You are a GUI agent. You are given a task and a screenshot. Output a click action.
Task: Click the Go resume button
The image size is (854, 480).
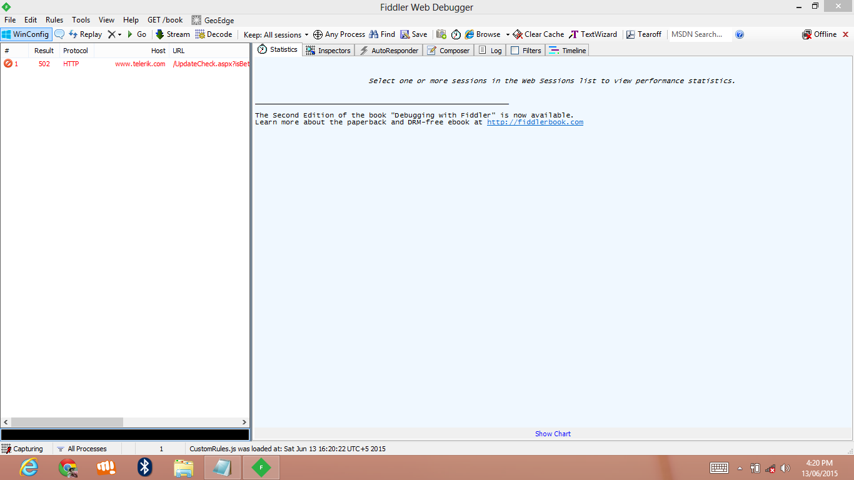click(x=137, y=34)
